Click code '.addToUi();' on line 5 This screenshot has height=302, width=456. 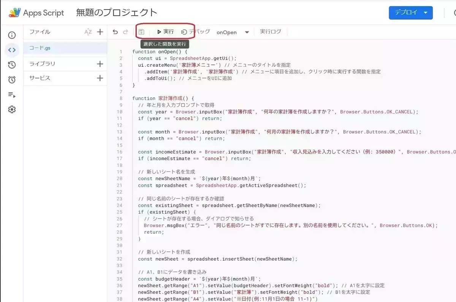pyautogui.click(x=160, y=79)
